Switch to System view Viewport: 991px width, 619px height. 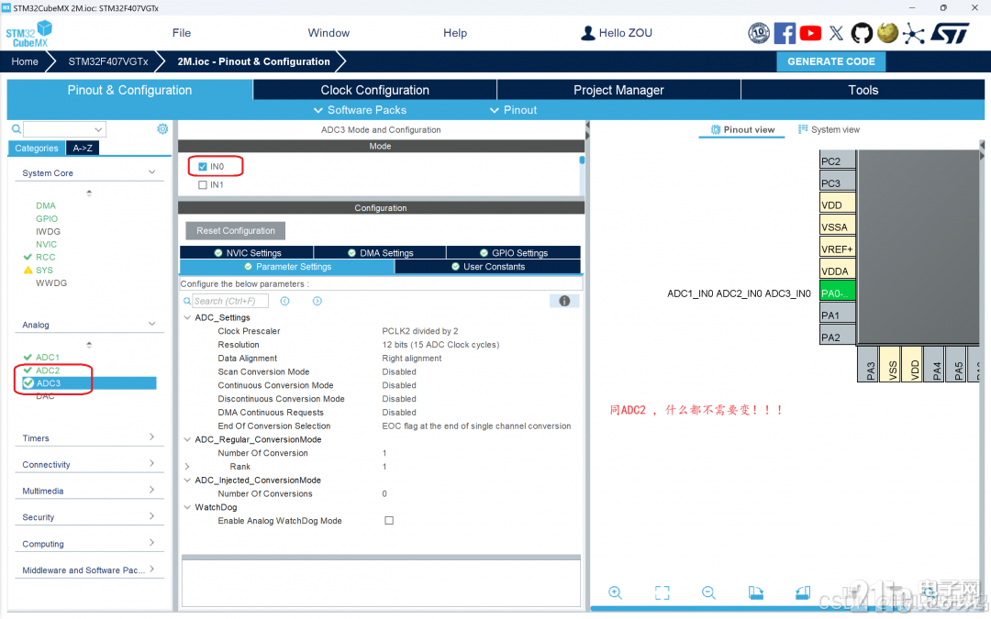click(x=829, y=129)
